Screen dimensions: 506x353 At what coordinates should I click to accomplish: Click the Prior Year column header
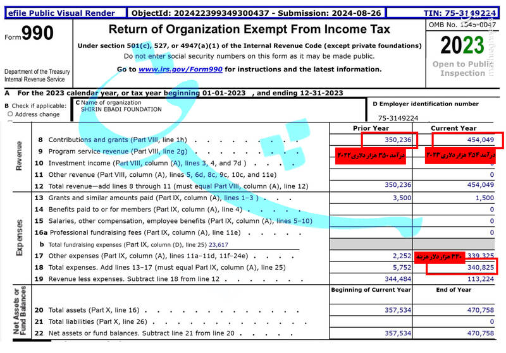tap(370, 128)
